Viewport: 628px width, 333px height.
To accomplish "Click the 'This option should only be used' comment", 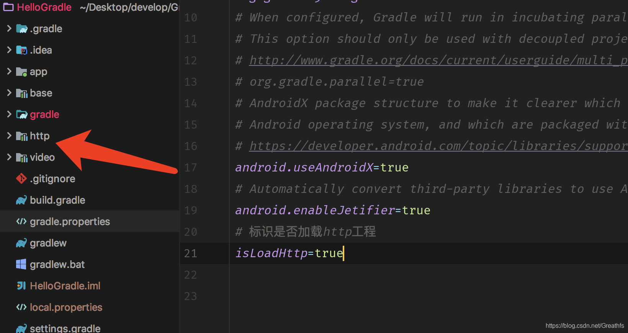I will click(x=432, y=39).
